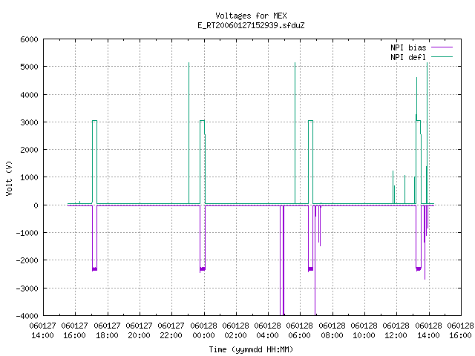
Task: Click the x-axis tick label 060128 04:00
Action: [x=267, y=331]
